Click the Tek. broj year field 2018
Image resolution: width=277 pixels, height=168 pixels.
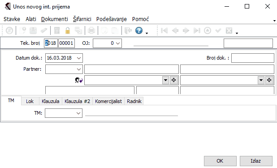click(51, 43)
